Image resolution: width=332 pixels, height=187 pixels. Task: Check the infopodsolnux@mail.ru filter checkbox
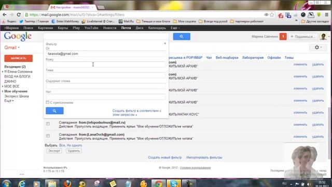click(x=48, y=124)
